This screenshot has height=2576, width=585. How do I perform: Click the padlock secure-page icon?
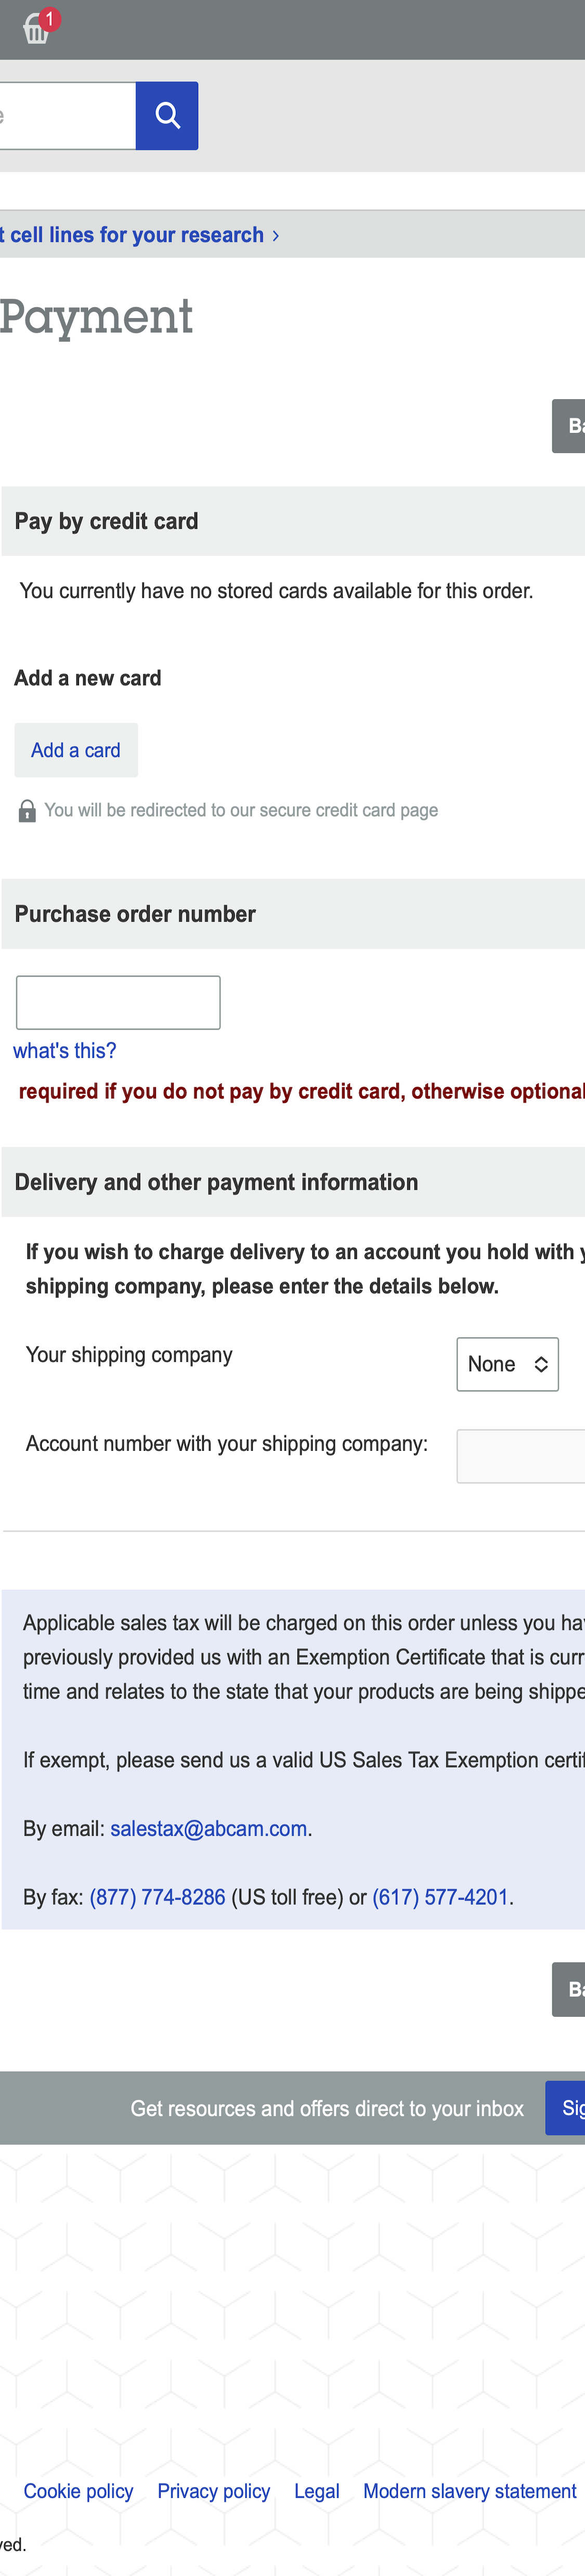(x=28, y=811)
